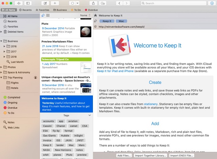Image resolution: width=217 pixels, height=159 pixels.
Task: Select the Telescopic Tripod Co item
Action: pyautogui.click(x=66, y=65)
